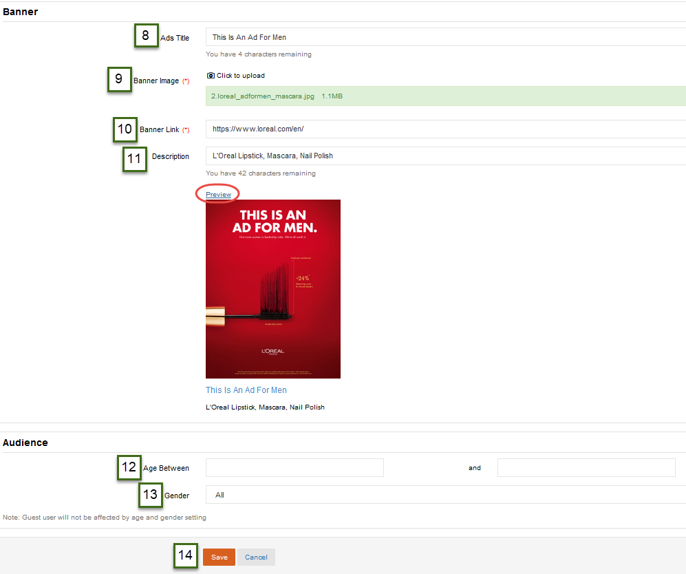686x574 pixels.
Task: Click the camera upload icon
Action: pyautogui.click(x=211, y=76)
